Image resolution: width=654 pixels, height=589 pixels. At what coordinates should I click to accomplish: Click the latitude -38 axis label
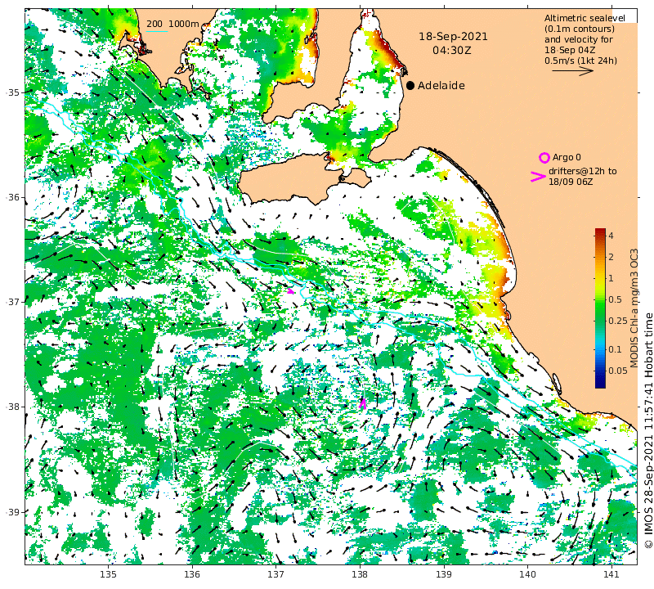point(12,407)
